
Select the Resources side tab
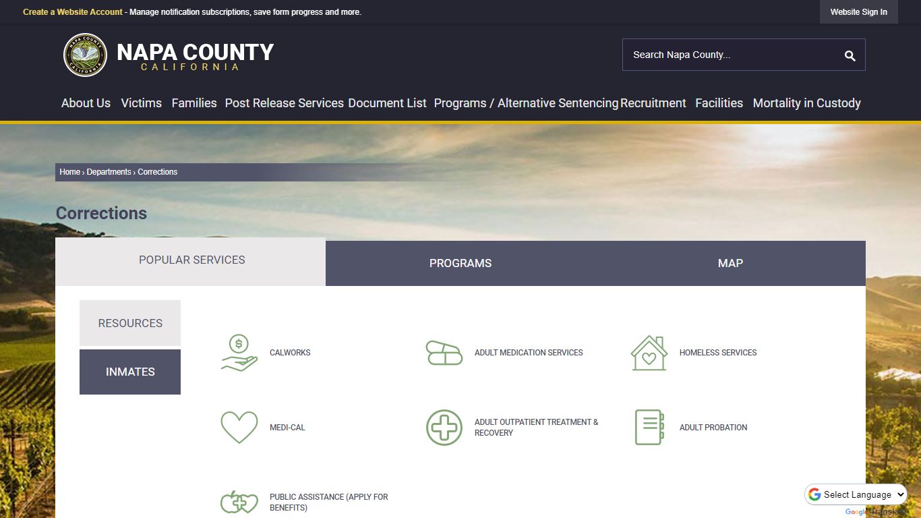coord(130,323)
